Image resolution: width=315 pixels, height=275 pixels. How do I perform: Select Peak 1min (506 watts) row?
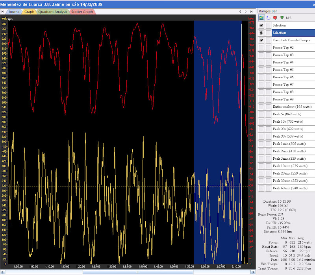(293, 144)
